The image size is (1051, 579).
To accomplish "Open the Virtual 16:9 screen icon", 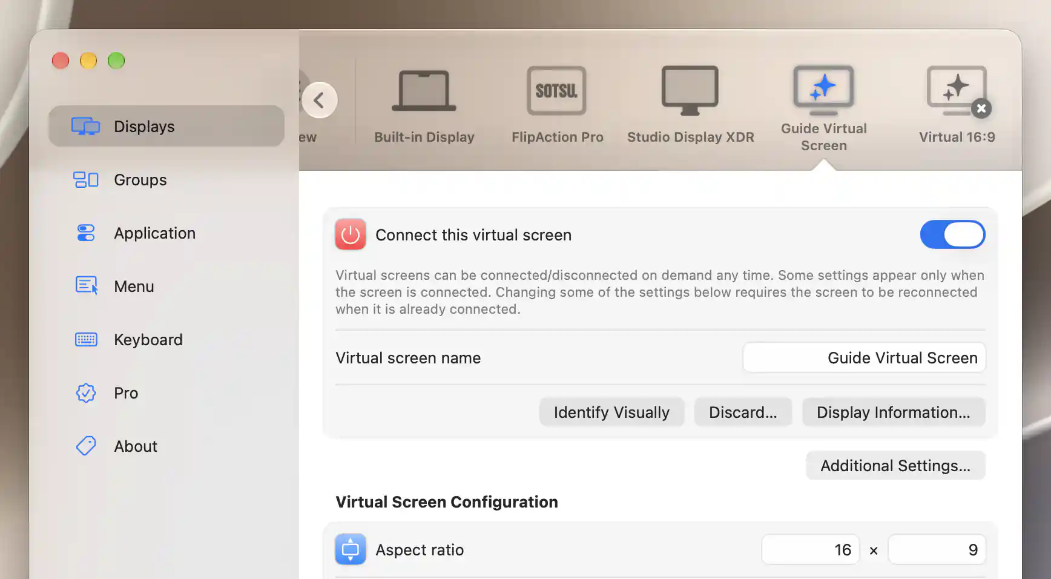I will tap(956, 90).
